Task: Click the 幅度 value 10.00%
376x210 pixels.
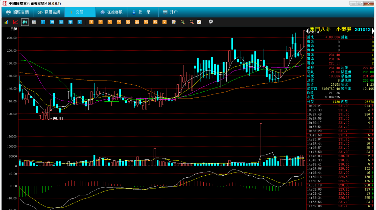Action: (334, 76)
